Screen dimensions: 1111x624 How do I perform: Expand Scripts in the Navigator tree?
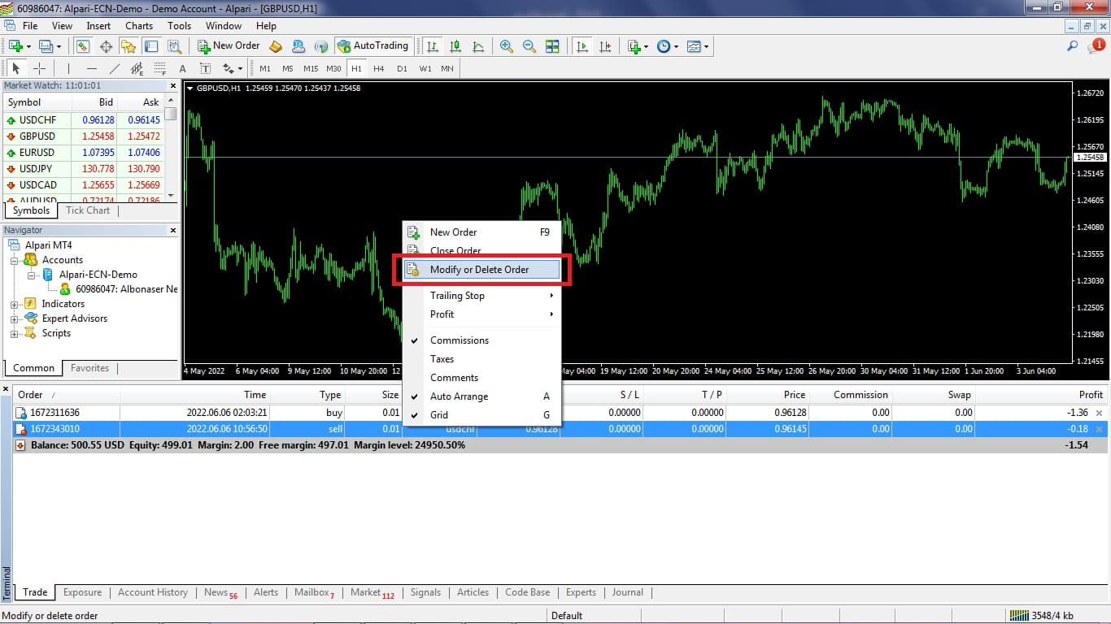14,333
